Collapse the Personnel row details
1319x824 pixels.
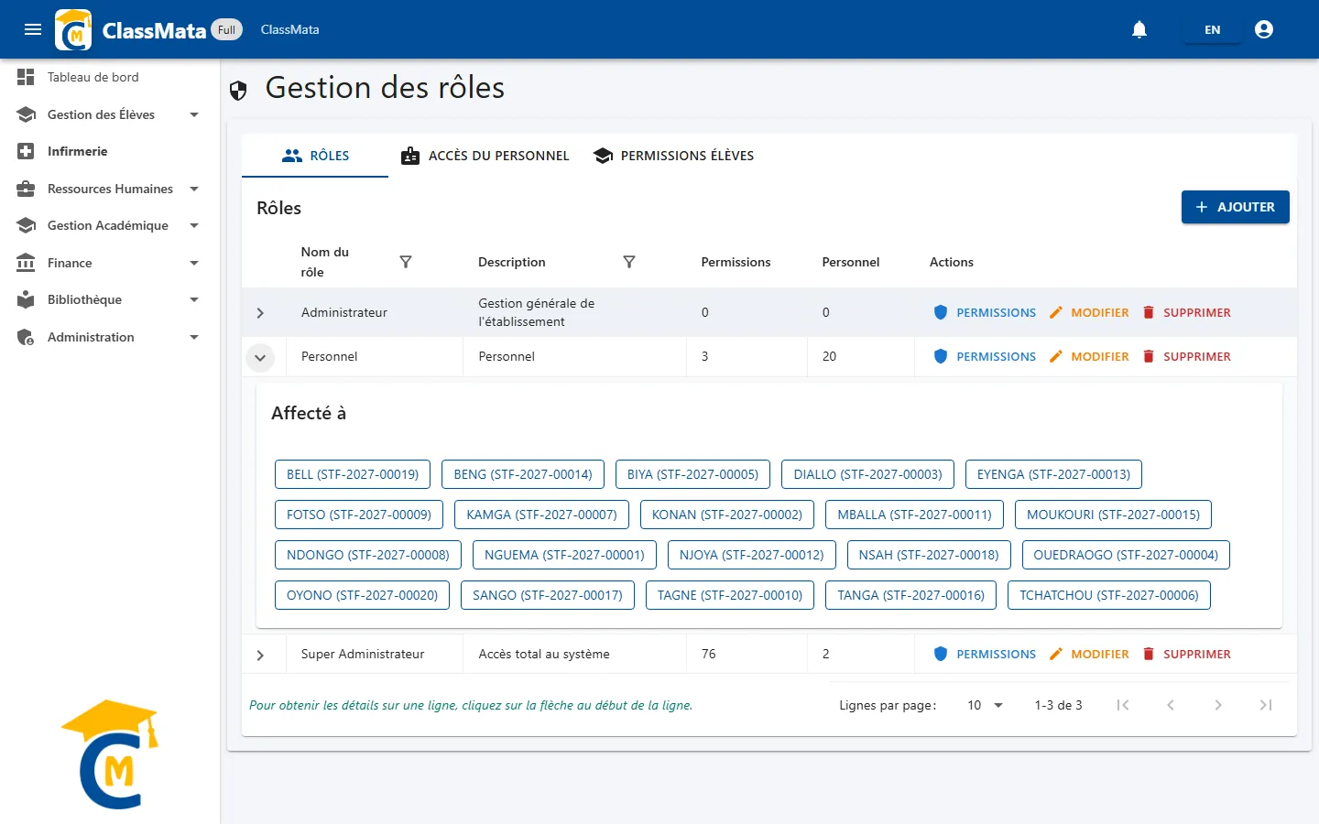pyautogui.click(x=260, y=357)
